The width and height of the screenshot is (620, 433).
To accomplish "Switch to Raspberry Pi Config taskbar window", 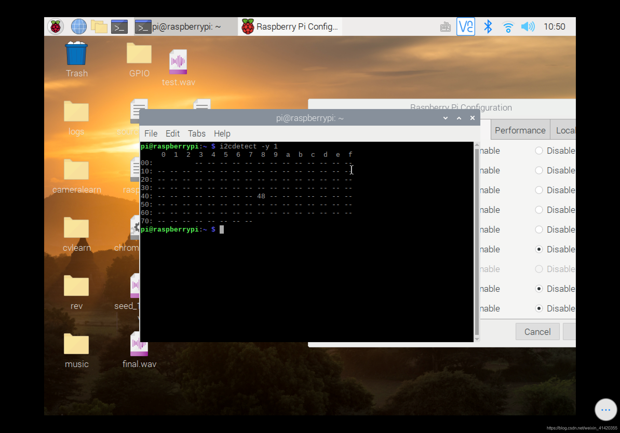I will (x=290, y=27).
